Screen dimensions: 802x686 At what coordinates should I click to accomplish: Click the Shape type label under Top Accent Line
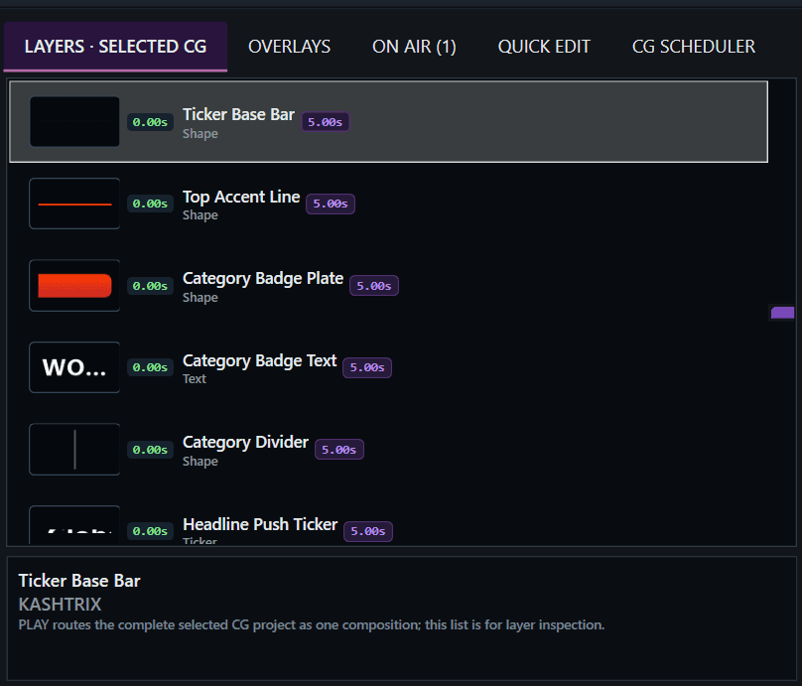pyautogui.click(x=200, y=215)
